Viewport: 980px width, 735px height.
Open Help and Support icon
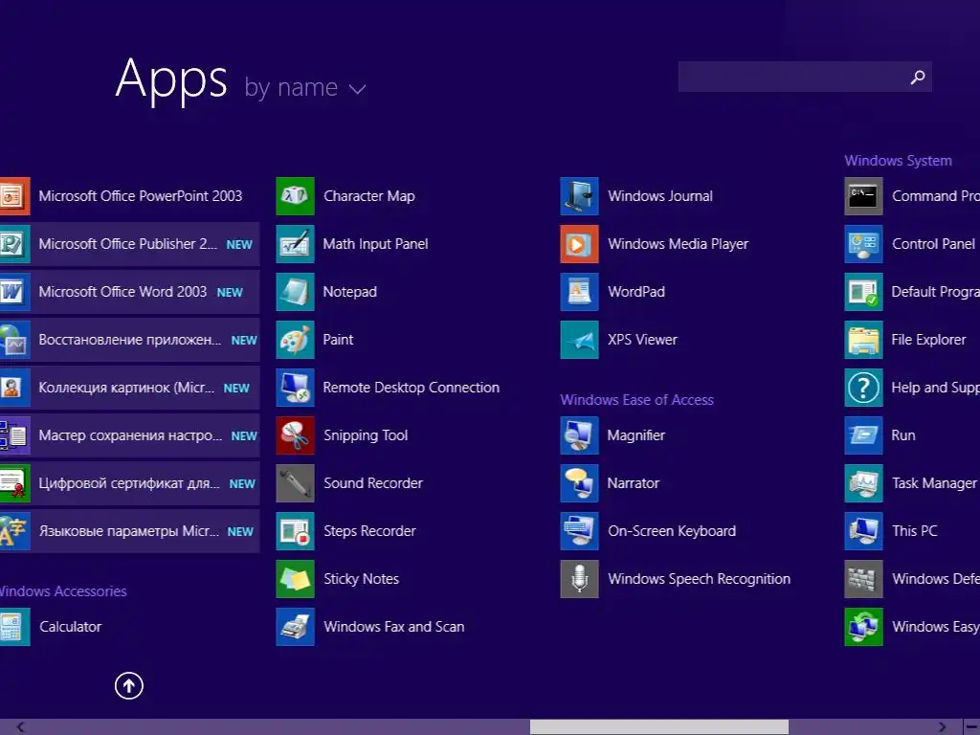click(x=864, y=388)
